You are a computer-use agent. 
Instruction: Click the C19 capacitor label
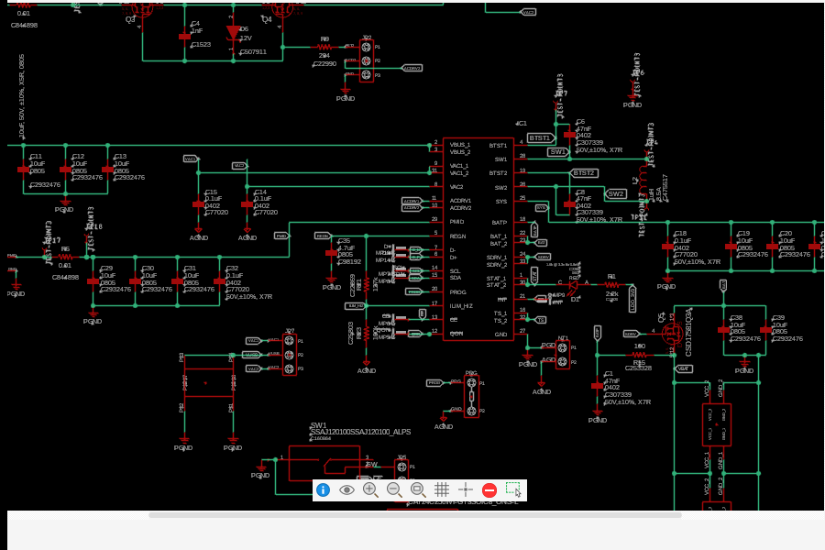coord(743,233)
